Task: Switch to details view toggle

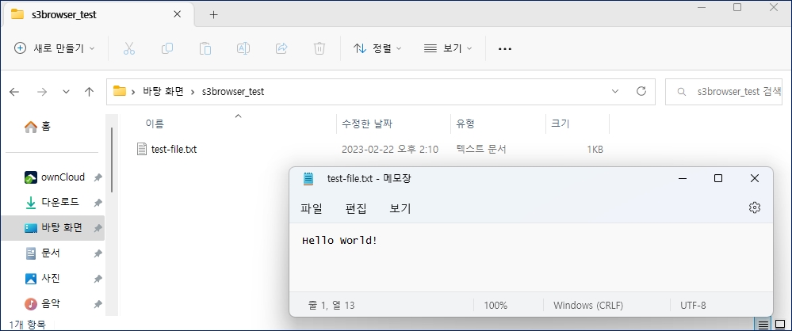Action: tap(763, 325)
